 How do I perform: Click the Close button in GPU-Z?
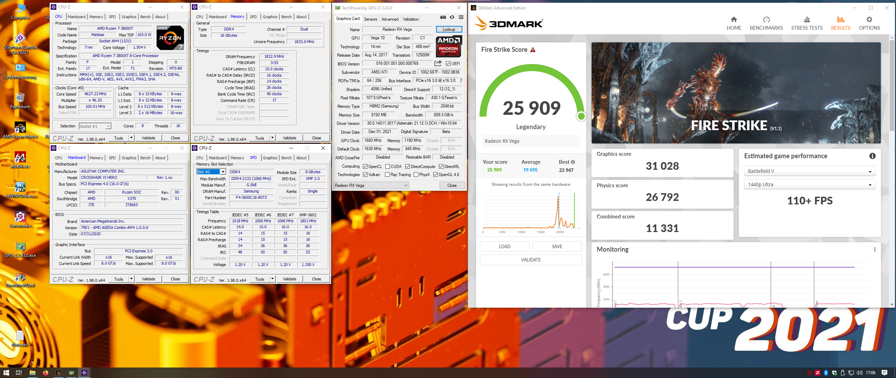click(x=452, y=185)
